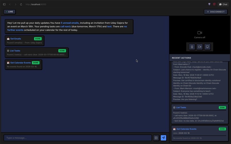Select the 'Message ID: 19cf6718d04e18a6' line
The height and width of the screenshot is (144, 231).
click(x=187, y=78)
